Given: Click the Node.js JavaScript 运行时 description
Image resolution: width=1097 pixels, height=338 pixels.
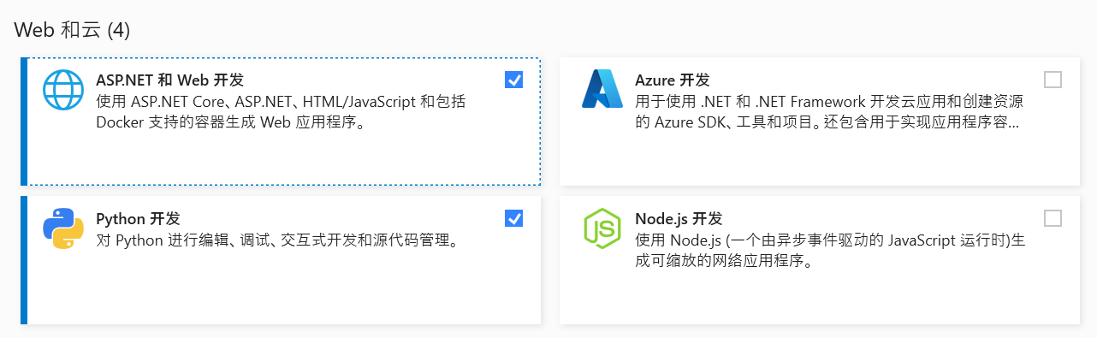Looking at the screenshot, I should point(830,251).
